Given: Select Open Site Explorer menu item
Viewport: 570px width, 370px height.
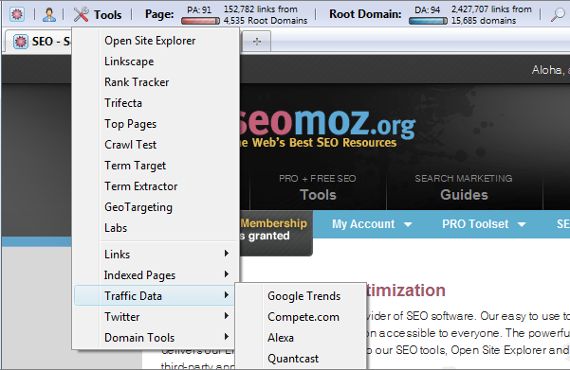Looking at the screenshot, I should pyautogui.click(x=156, y=41).
